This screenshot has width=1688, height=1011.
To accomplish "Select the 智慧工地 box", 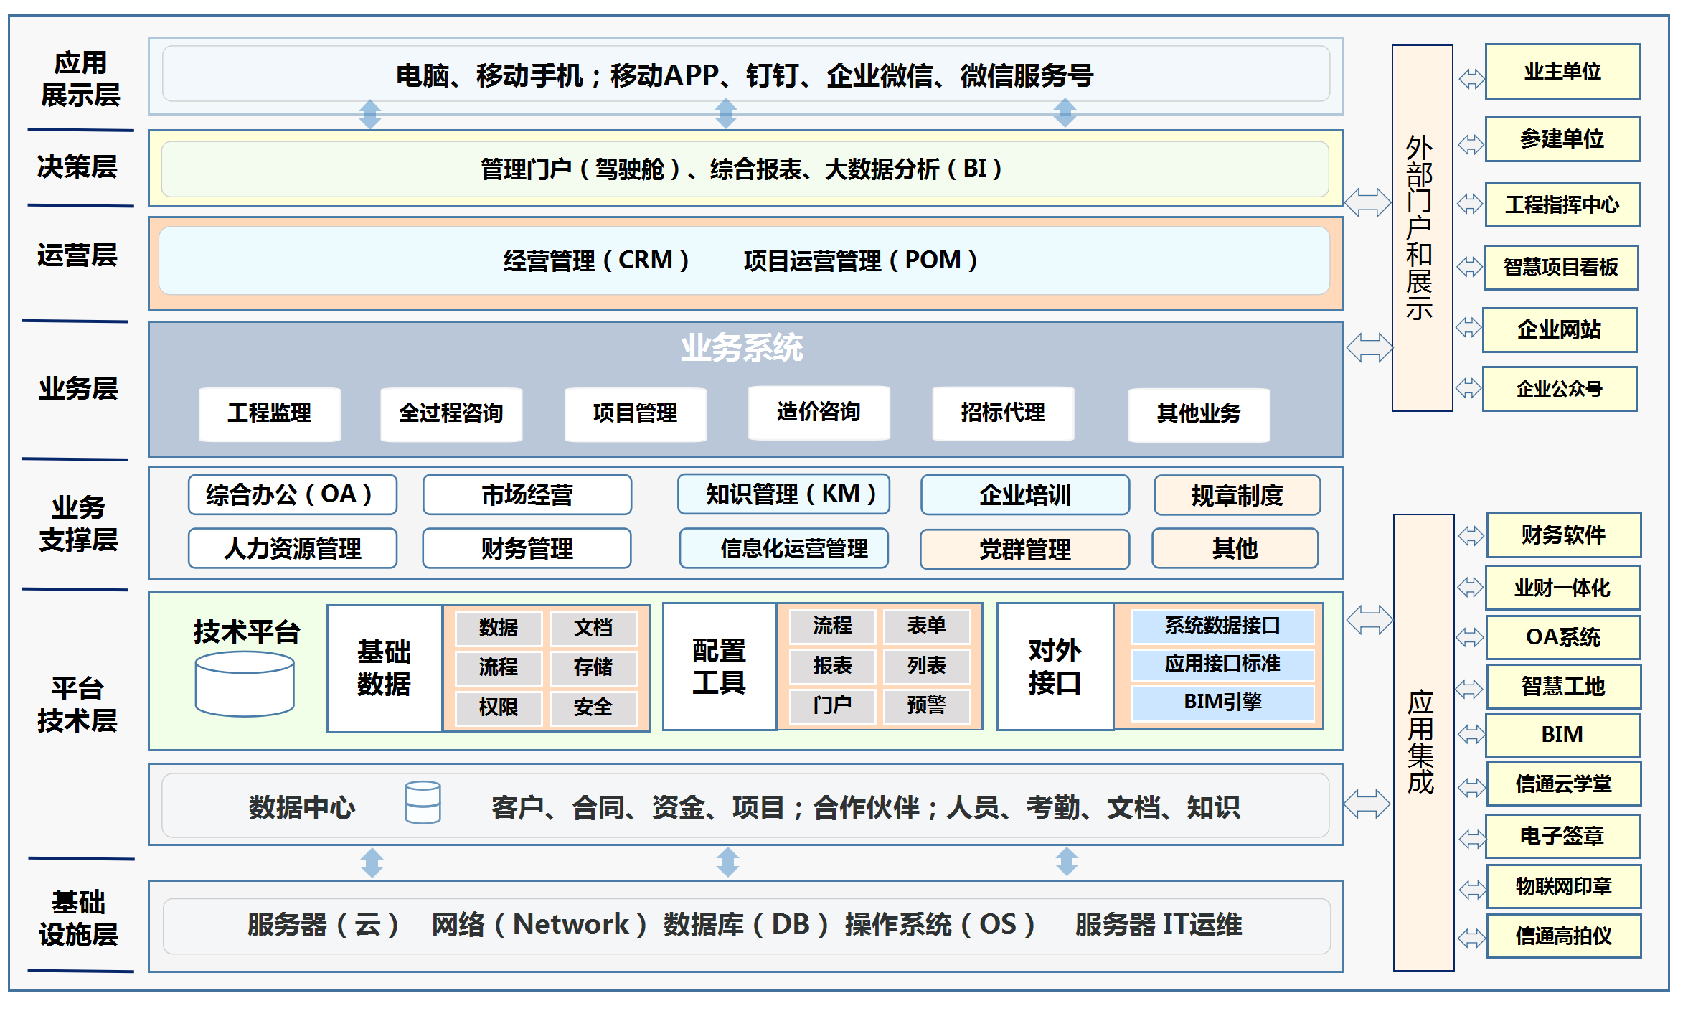I will (x=1564, y=687).
